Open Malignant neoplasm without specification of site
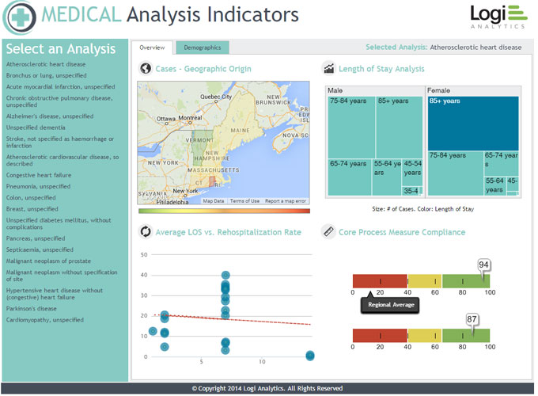 [62, 276]
